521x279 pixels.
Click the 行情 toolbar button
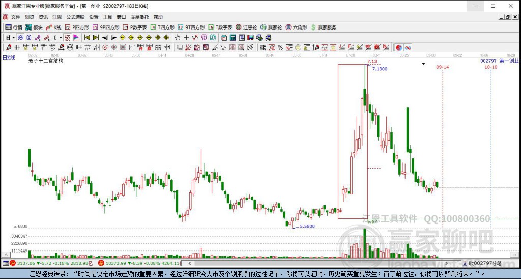(14, 27)
